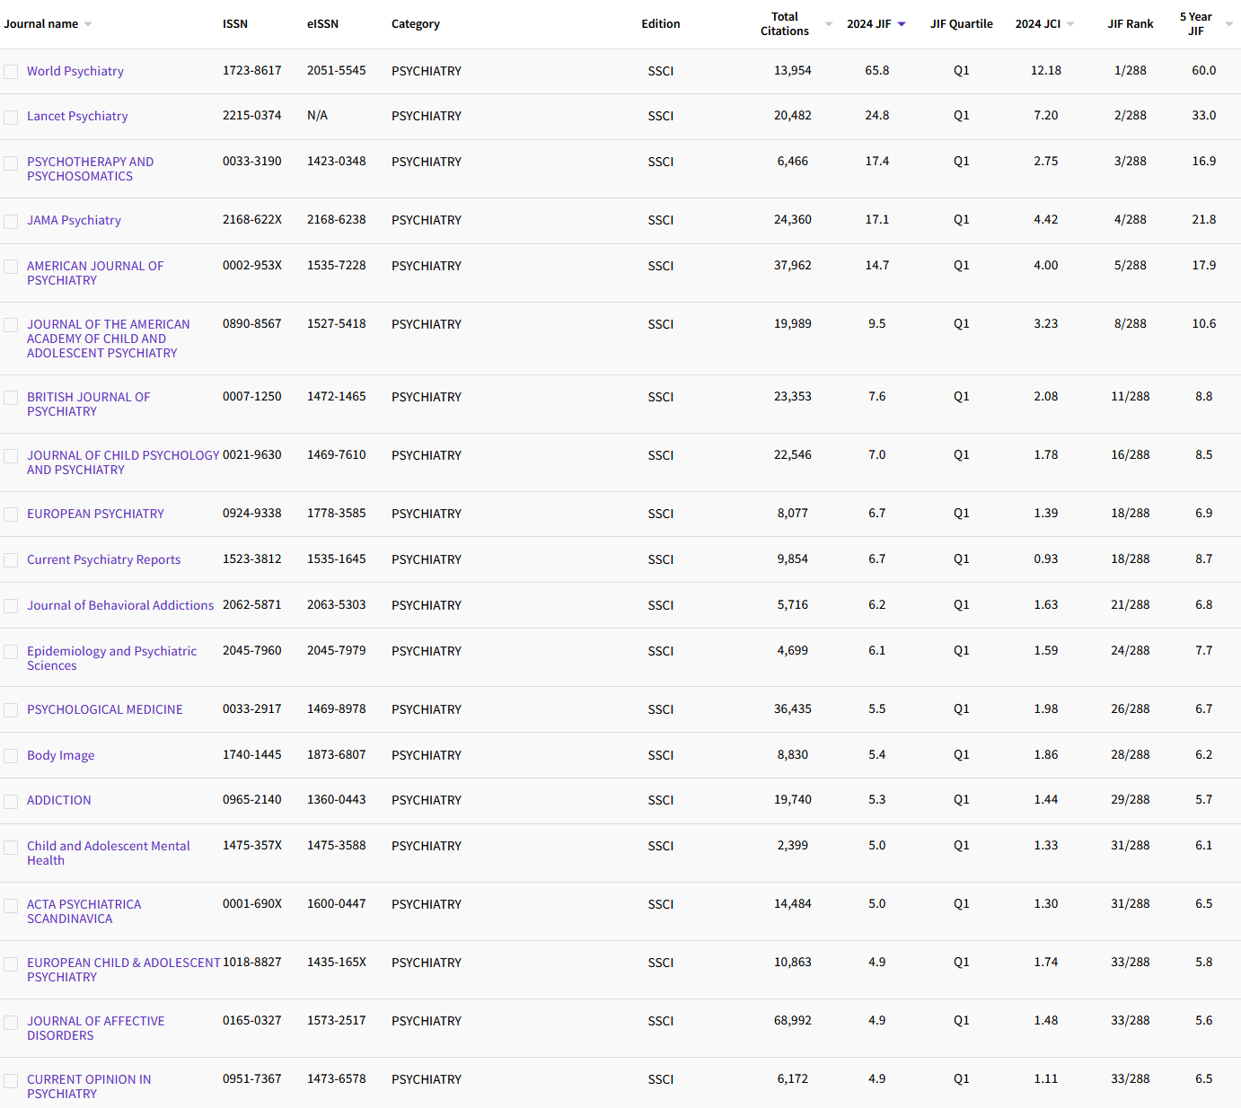This screenshot has width=1241, height=1108.
Task: Select checkbox for Psychotherapy and Psychosomatics
Action: click(x=11, y=163)
